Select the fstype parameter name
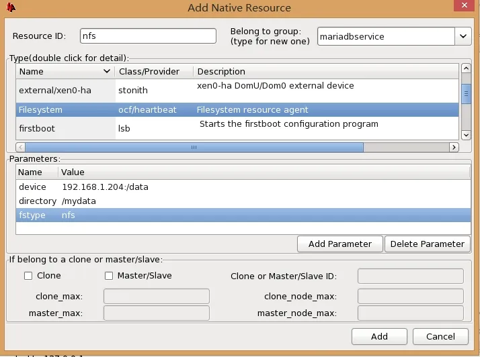 (32, 215)
